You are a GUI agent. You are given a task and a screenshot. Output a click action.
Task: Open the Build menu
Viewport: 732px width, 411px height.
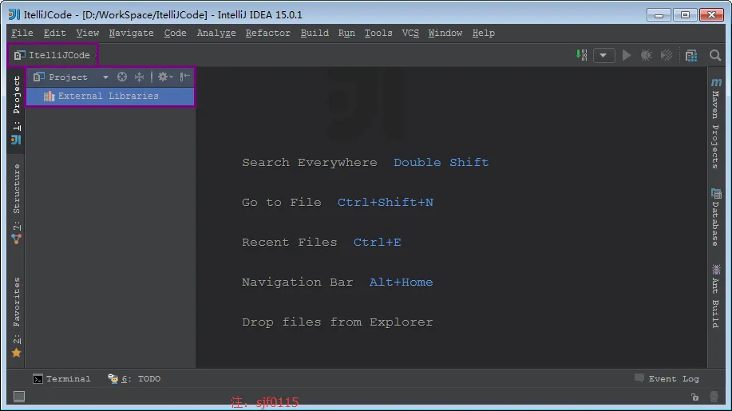pos(315,34)
